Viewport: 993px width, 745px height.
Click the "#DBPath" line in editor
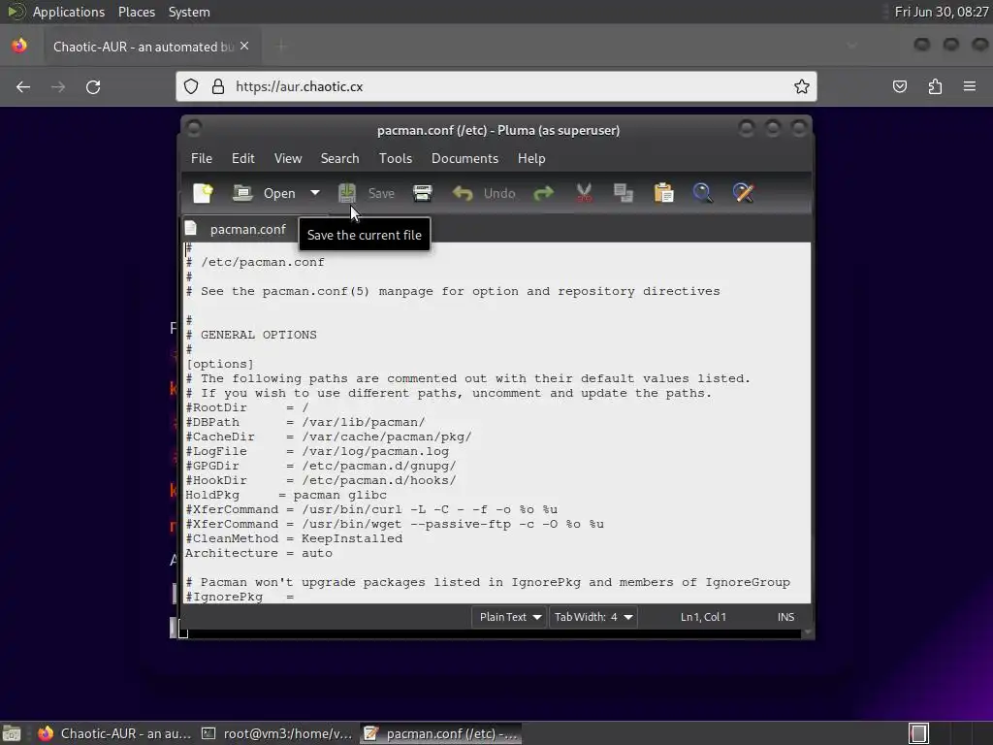[305, 422]
